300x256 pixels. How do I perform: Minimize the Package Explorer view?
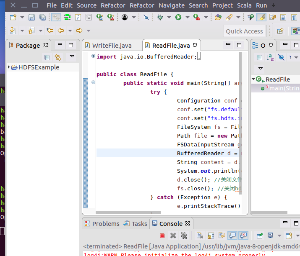click(x=60, y=44)
